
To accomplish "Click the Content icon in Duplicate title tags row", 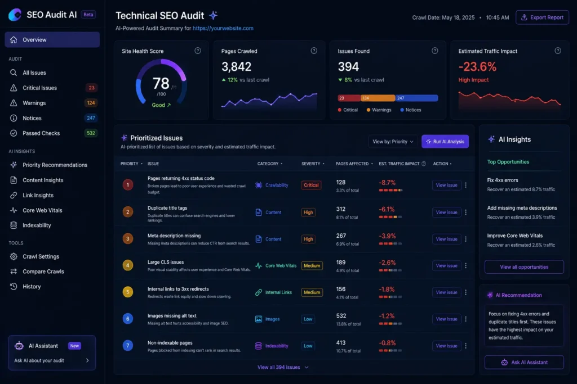I will [x=259, y=212].
